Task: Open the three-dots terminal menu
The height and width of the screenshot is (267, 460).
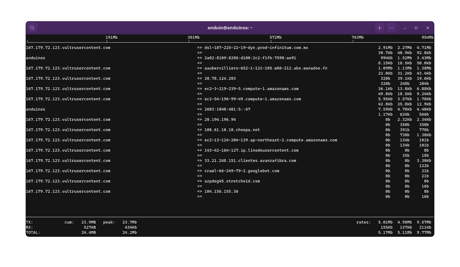Action: coord(391,28)
